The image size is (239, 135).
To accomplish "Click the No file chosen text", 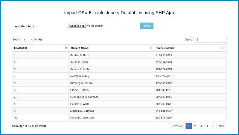I will tap(95, 26).
